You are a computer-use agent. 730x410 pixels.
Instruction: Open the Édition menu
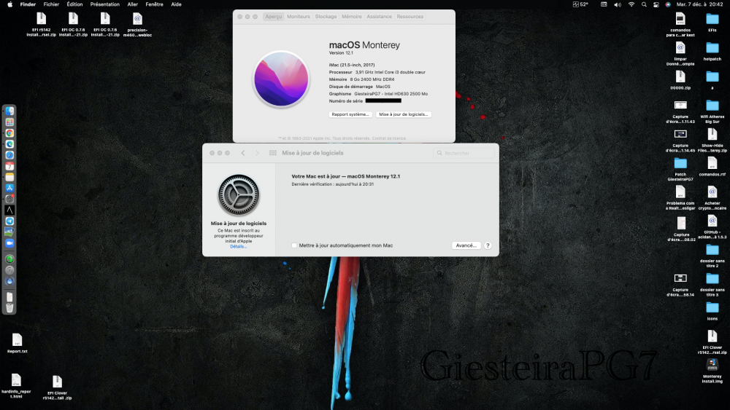(74, 4)
